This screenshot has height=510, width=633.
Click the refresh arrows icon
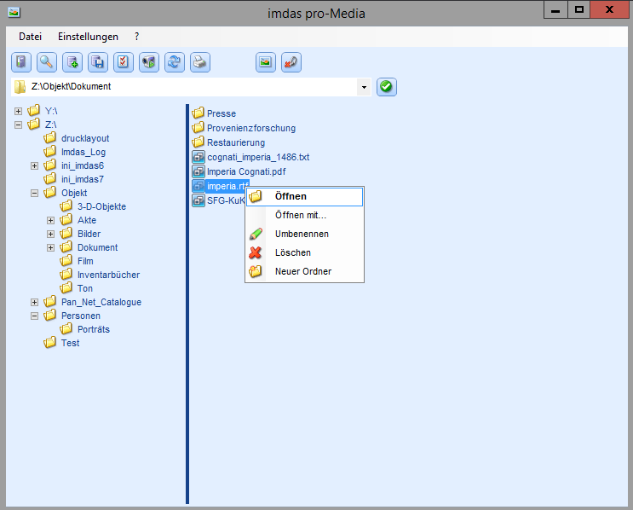coord(175,62)
